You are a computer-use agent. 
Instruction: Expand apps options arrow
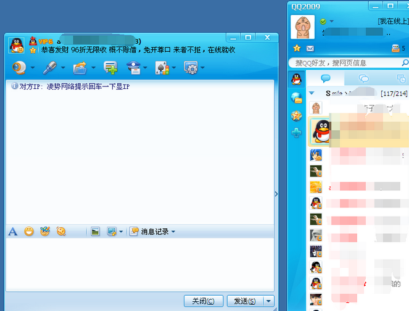click(x=202, y=68)
